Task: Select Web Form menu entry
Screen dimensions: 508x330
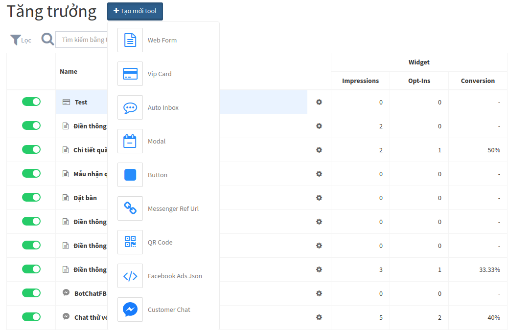Action: [163, 40]
